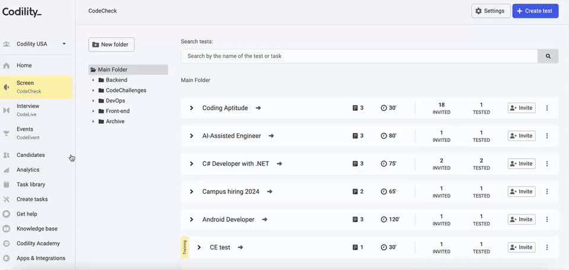Click task count icon in Coding Aptitude row

pyautogui.click(x=355, y=108)
